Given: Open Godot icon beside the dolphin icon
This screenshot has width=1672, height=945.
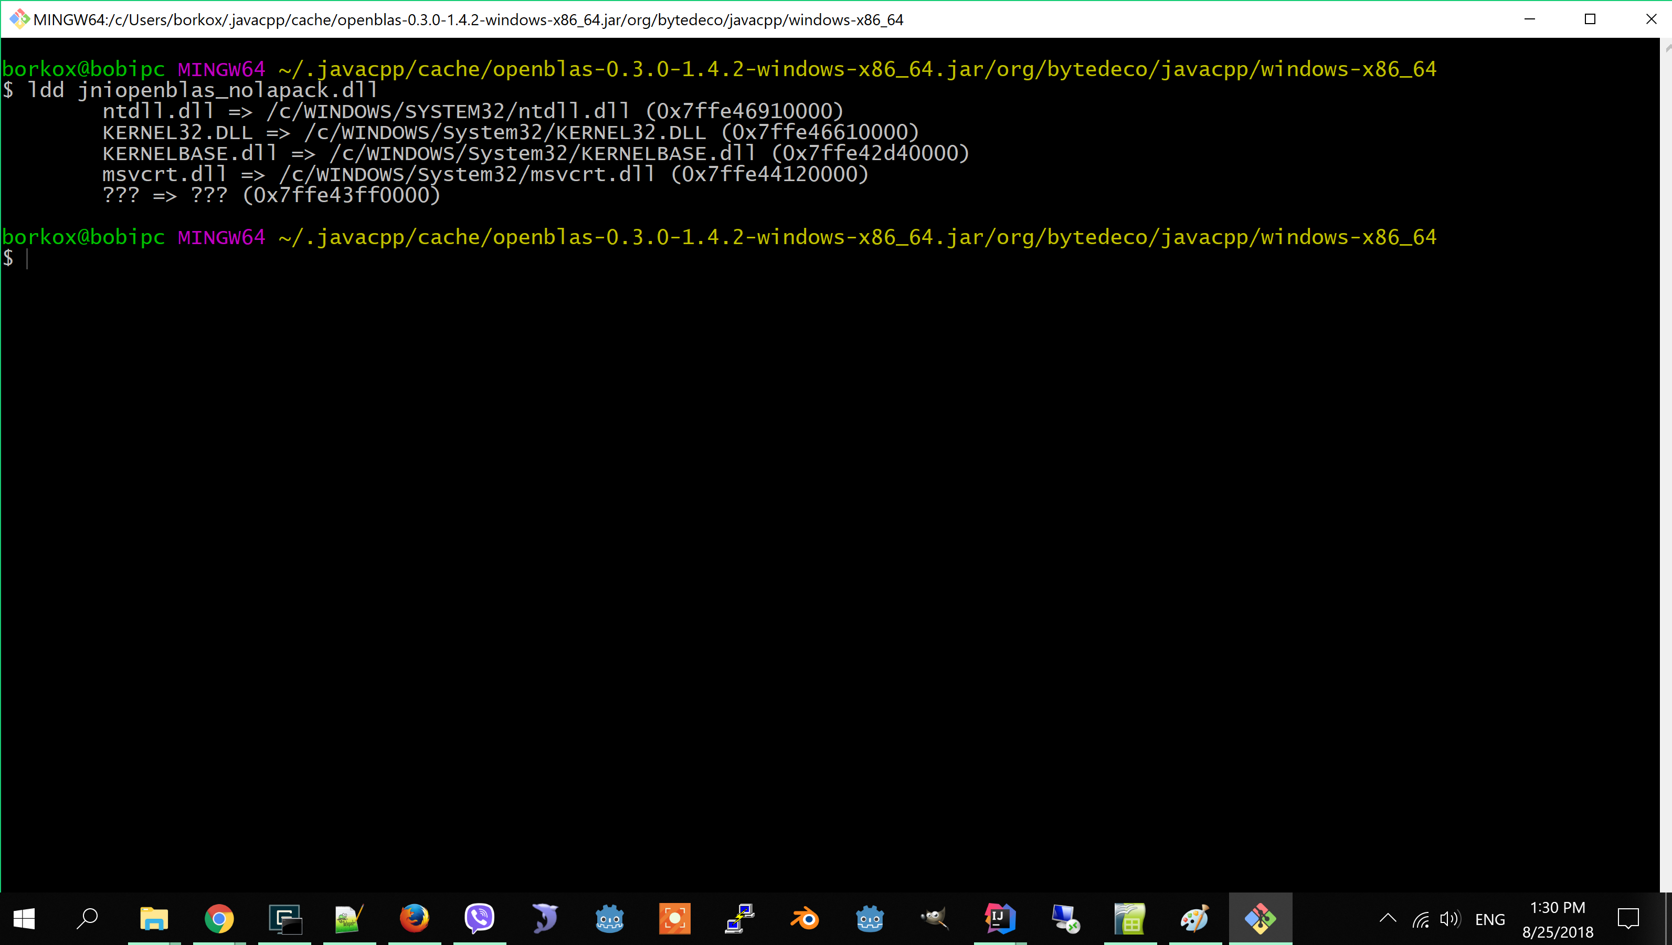Looking at the screenshot, I should click(609, 918).
